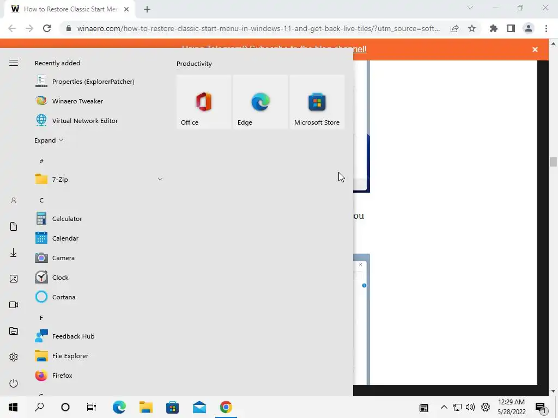
Task: Focus the Chrome address bar URL
Action: [258, 28]
